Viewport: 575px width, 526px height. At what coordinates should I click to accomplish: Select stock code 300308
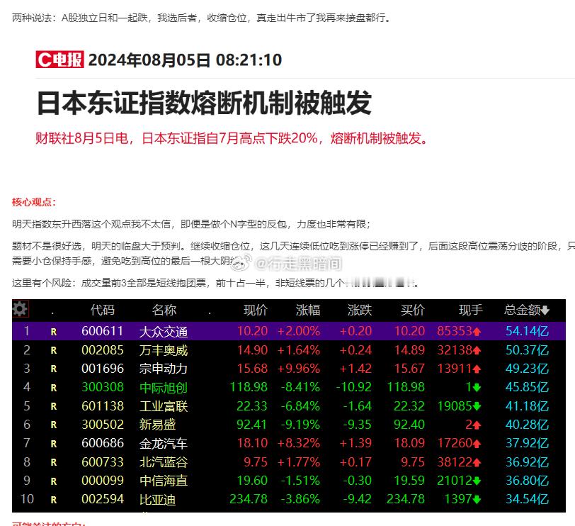(102, 387)
